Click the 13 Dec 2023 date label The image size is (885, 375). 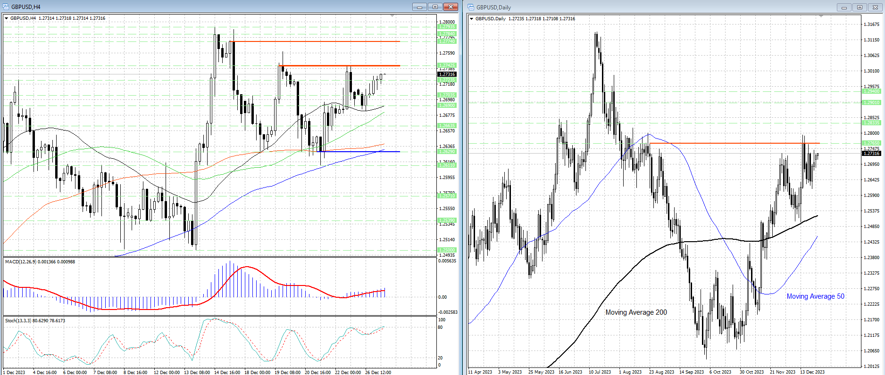[812, 372]
